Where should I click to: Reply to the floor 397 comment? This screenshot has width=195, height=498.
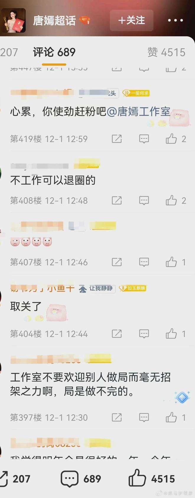[x=144, y=417]
